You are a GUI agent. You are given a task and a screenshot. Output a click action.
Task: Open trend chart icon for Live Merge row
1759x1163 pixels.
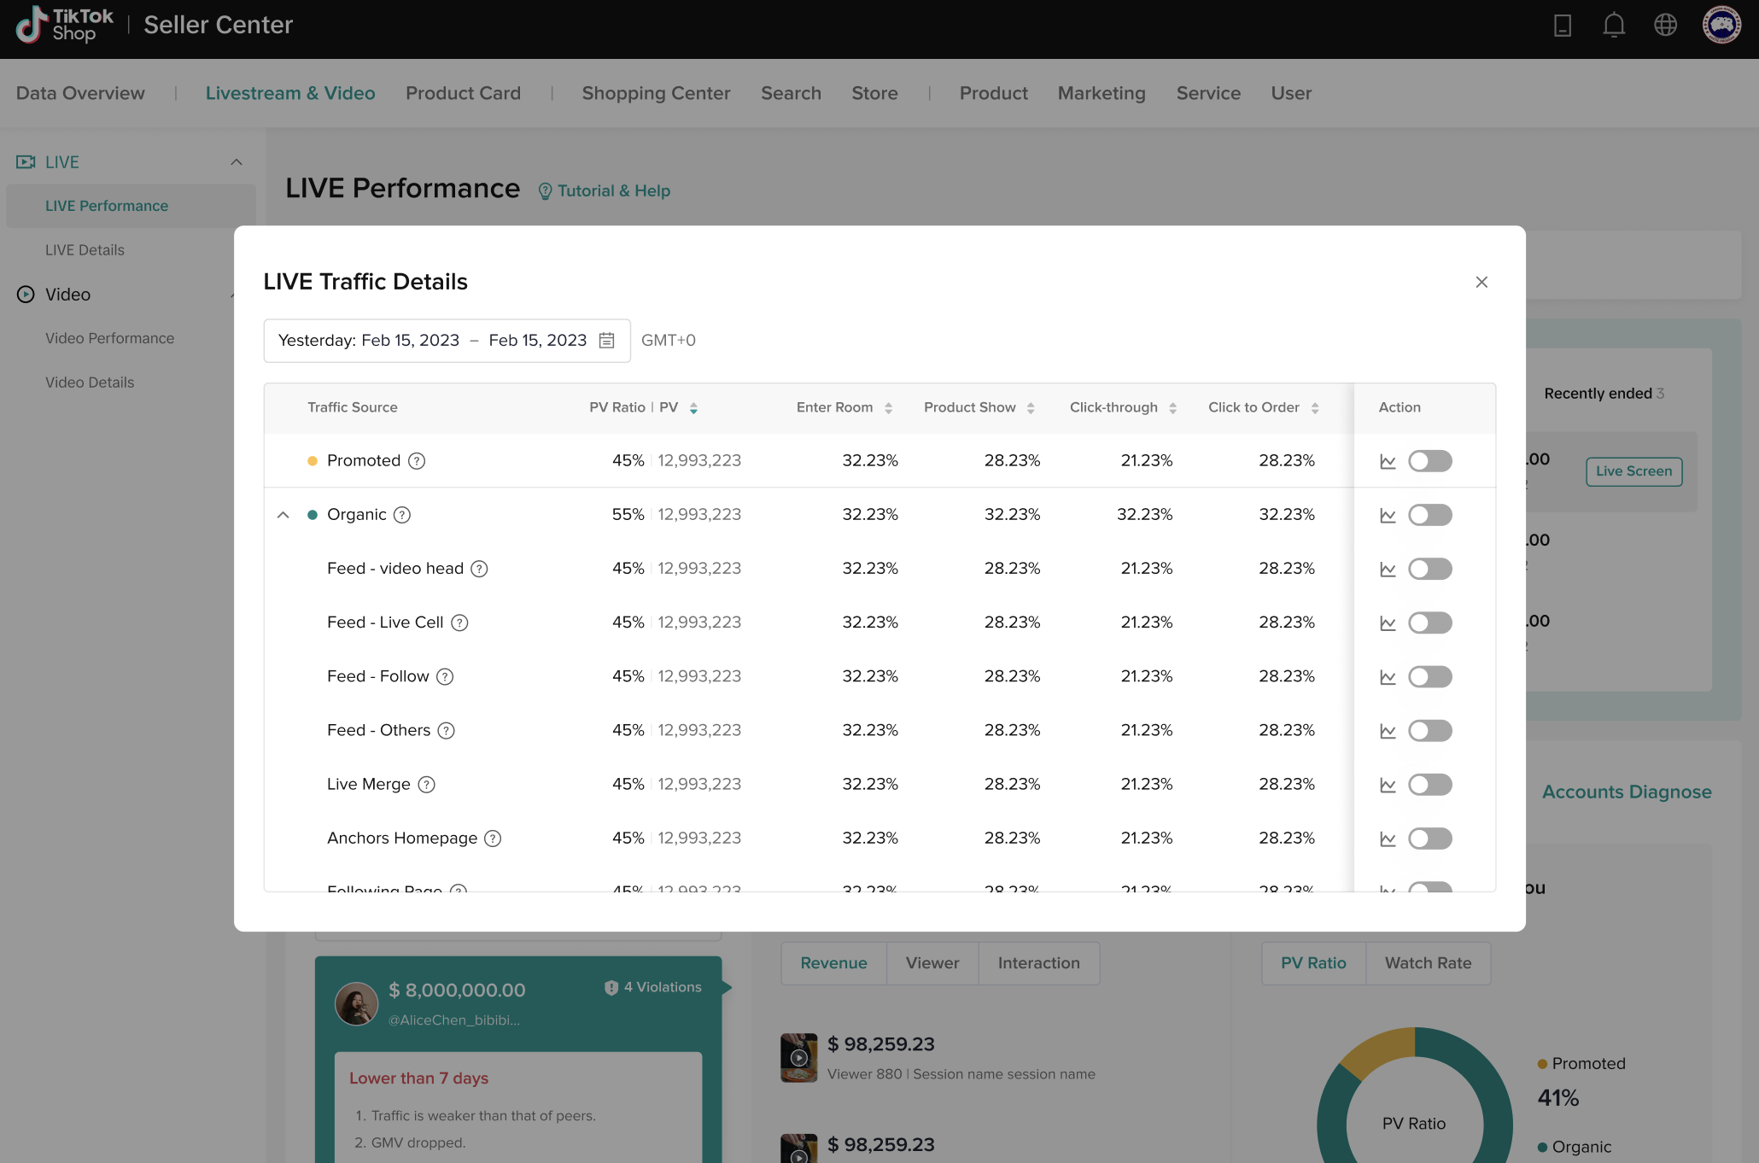point(1388,786)
